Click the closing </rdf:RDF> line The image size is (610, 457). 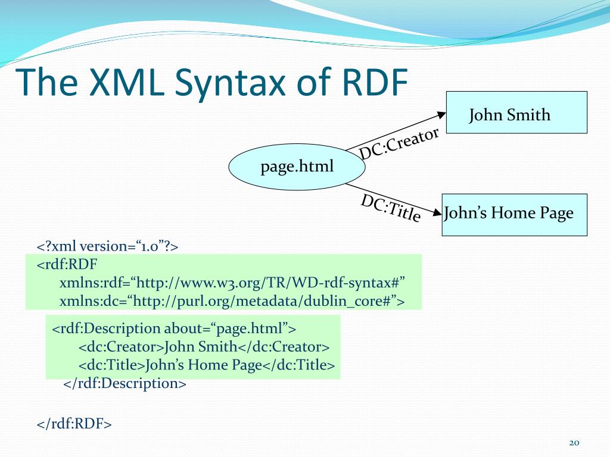(74, 424)
